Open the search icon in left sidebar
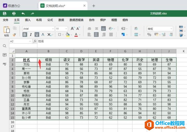Screen dimensions: 187x132 [4, 46]
